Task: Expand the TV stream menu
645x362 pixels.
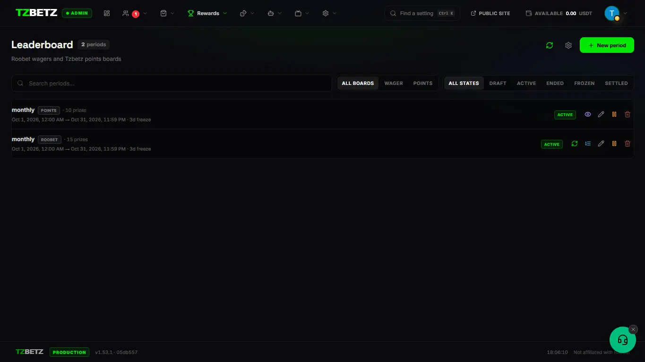Action: (x=302, y=13)
